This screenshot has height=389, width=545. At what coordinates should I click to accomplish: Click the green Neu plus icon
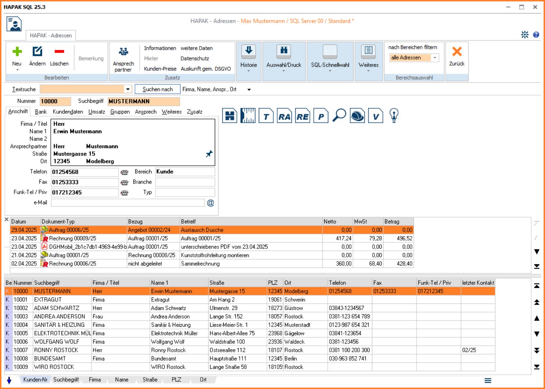point(17,52)
